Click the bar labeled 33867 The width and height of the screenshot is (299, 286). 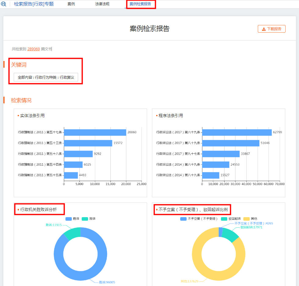tap(221, 154)
